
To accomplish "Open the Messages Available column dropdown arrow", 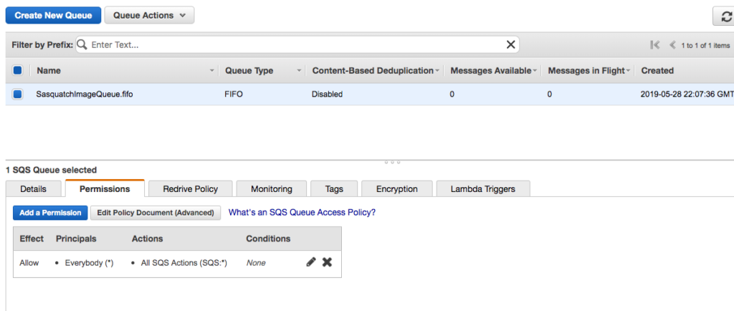I will click(535, 71).
